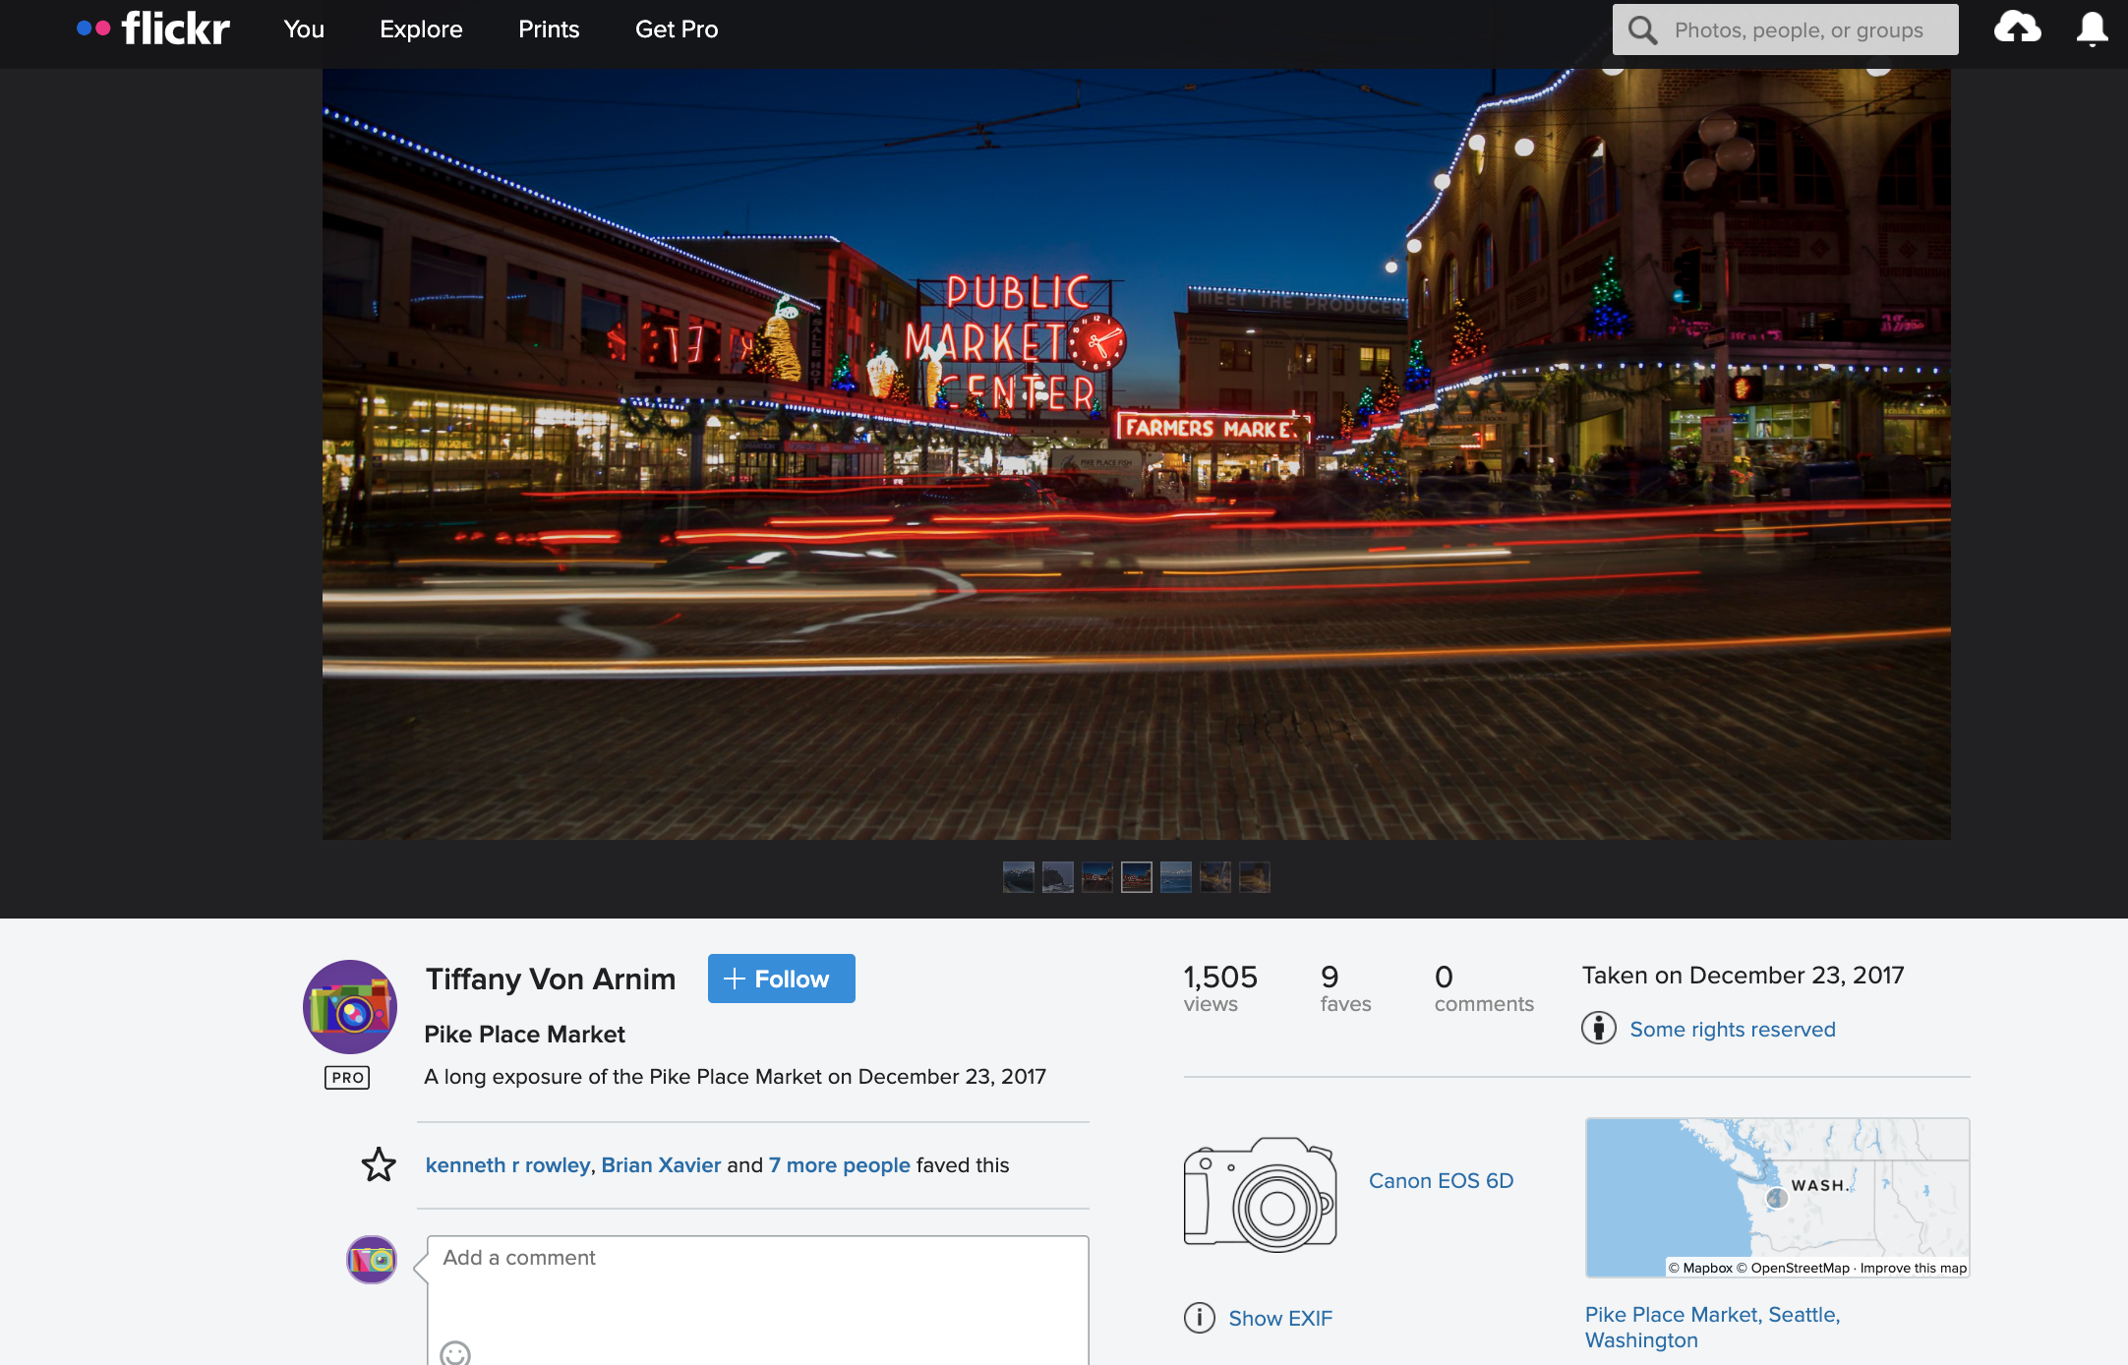
Task: Open the notifications bell
Action: pyautogui.click(x=2092, y=29)
